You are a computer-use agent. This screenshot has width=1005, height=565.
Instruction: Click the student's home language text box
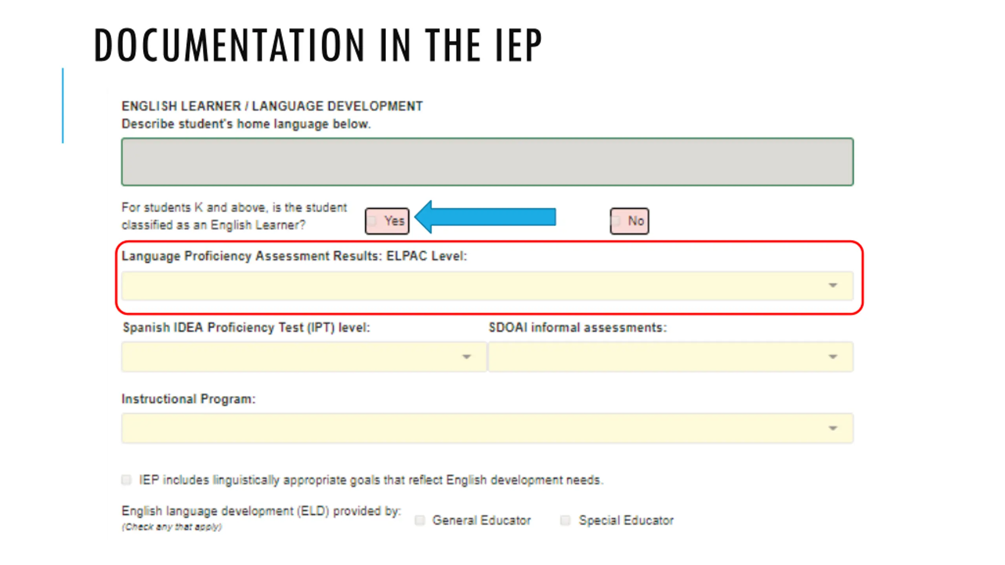pos(487,162)
